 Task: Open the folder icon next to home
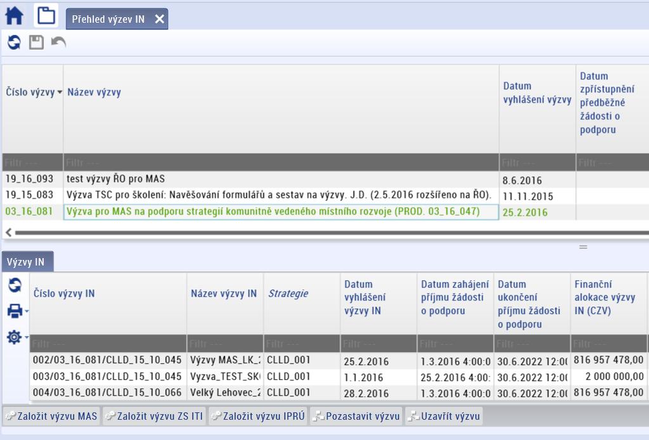coord(46,16)
